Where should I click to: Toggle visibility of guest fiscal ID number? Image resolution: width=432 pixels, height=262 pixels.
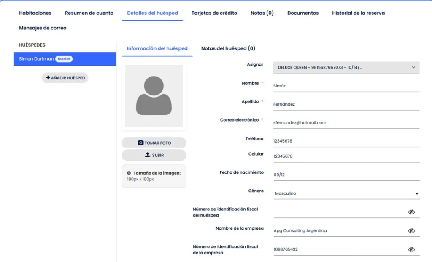411,212
